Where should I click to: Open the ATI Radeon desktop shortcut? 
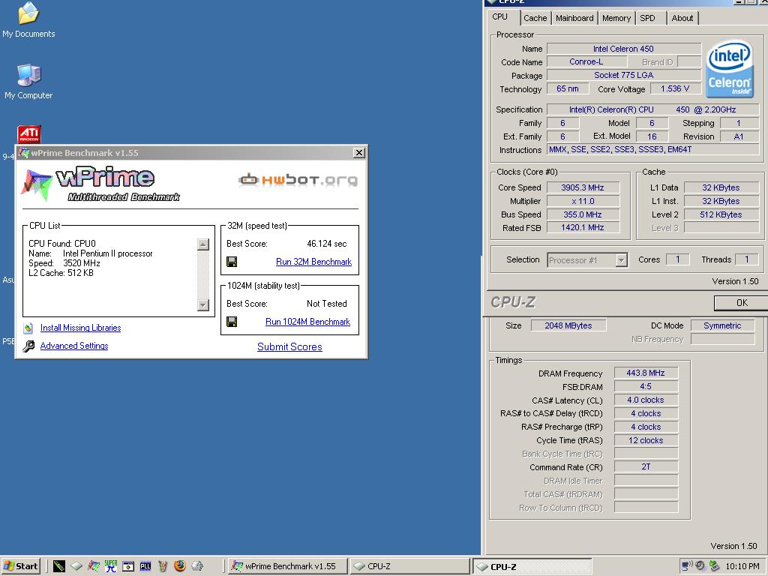click(29, 133)
